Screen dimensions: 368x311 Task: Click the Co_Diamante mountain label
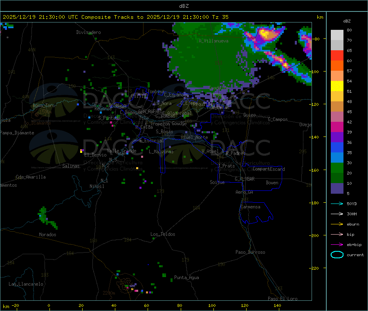click(37, 123)
